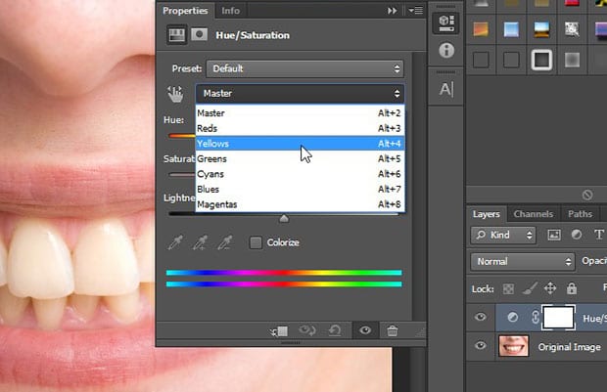Click the Lightness slider handle
Screen dimensions: 607x392
284,219
